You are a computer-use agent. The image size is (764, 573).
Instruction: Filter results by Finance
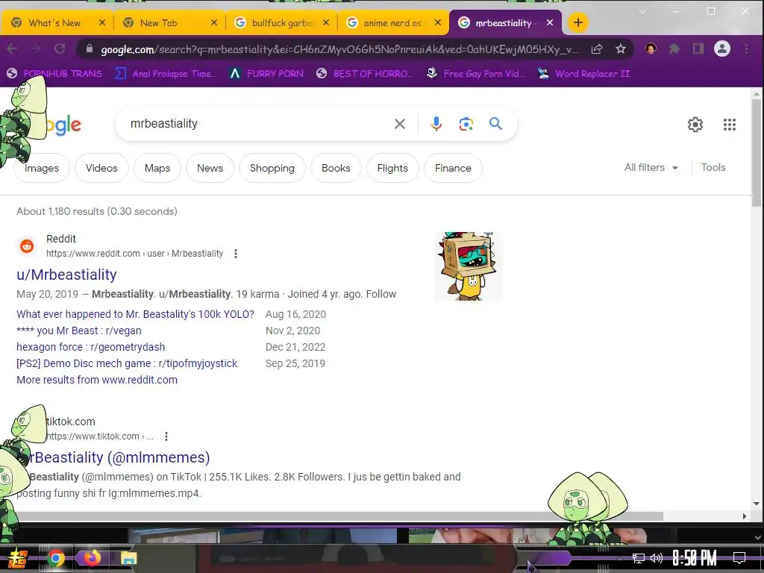[453, 168]
